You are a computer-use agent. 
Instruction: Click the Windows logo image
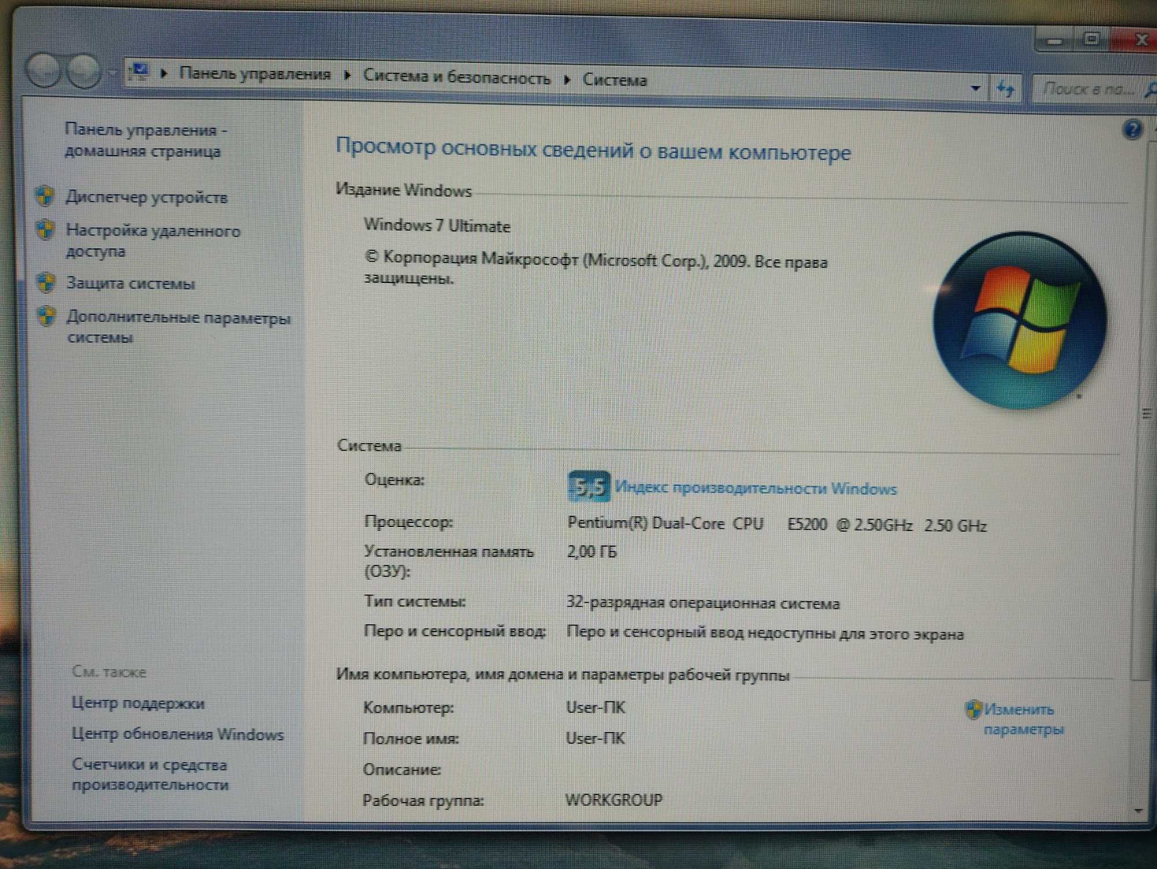(x=1019, y=320)
